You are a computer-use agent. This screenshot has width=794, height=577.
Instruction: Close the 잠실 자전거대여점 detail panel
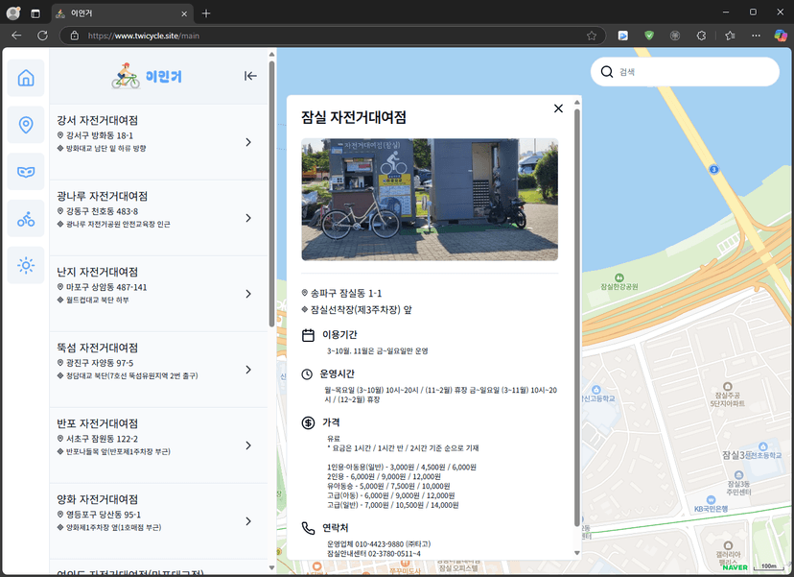558,108
